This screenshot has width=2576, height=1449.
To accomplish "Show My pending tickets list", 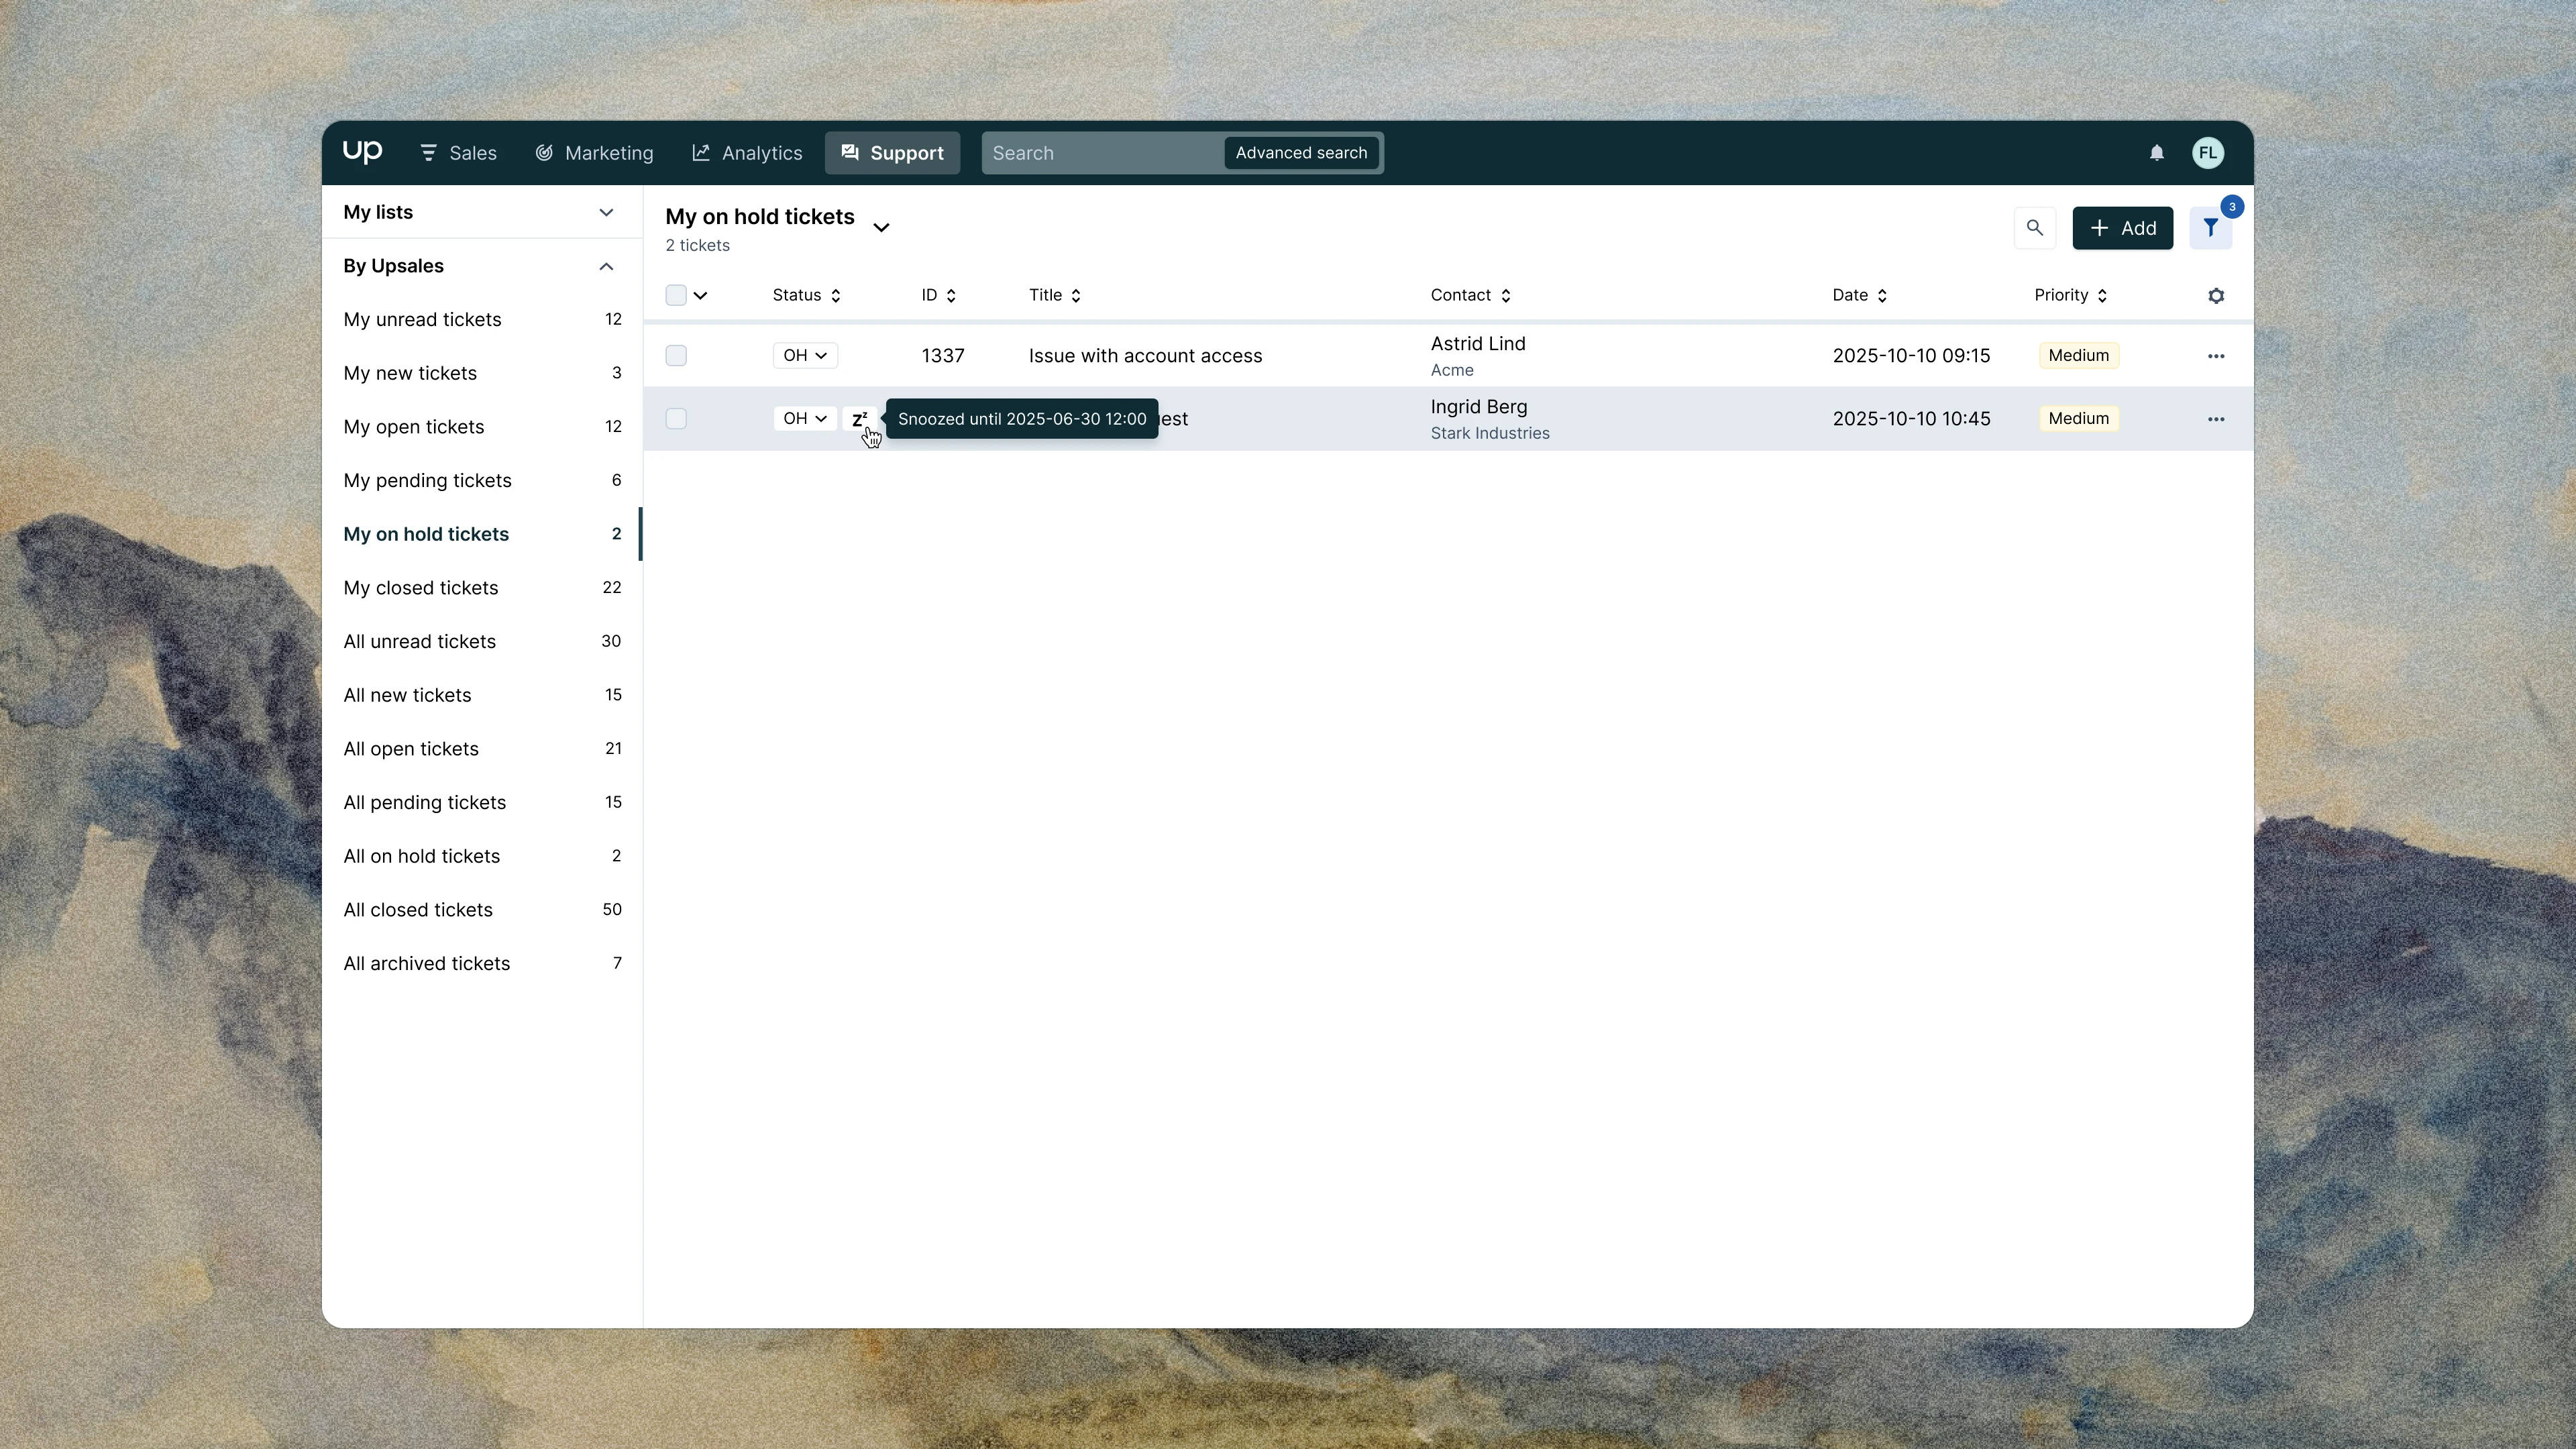I will (x=482, y=481).
